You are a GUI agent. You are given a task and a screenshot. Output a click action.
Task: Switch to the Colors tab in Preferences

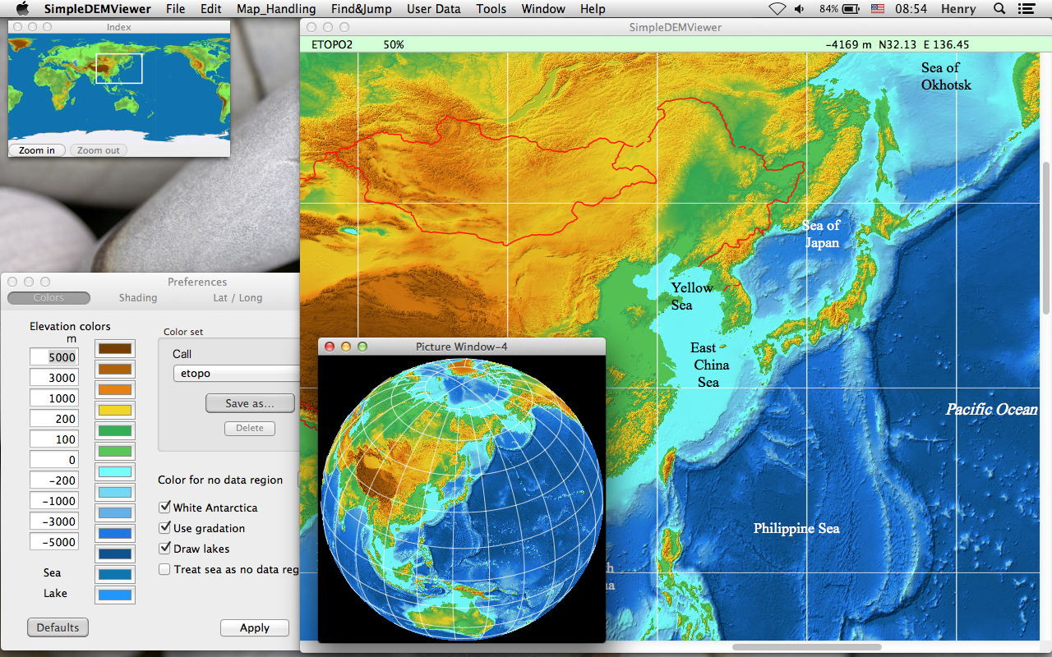pyautogui.click(x=48, y=298)
